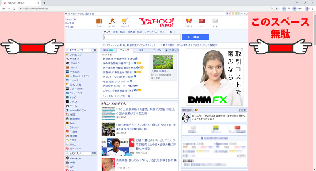Click the 主なサービス 一覧 button

(94, 50)
